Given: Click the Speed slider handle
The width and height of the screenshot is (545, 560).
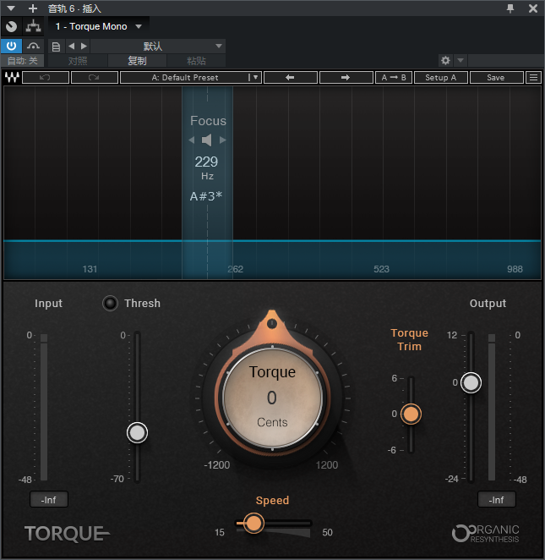Looking at the screenshot, I should click(253, 524).
